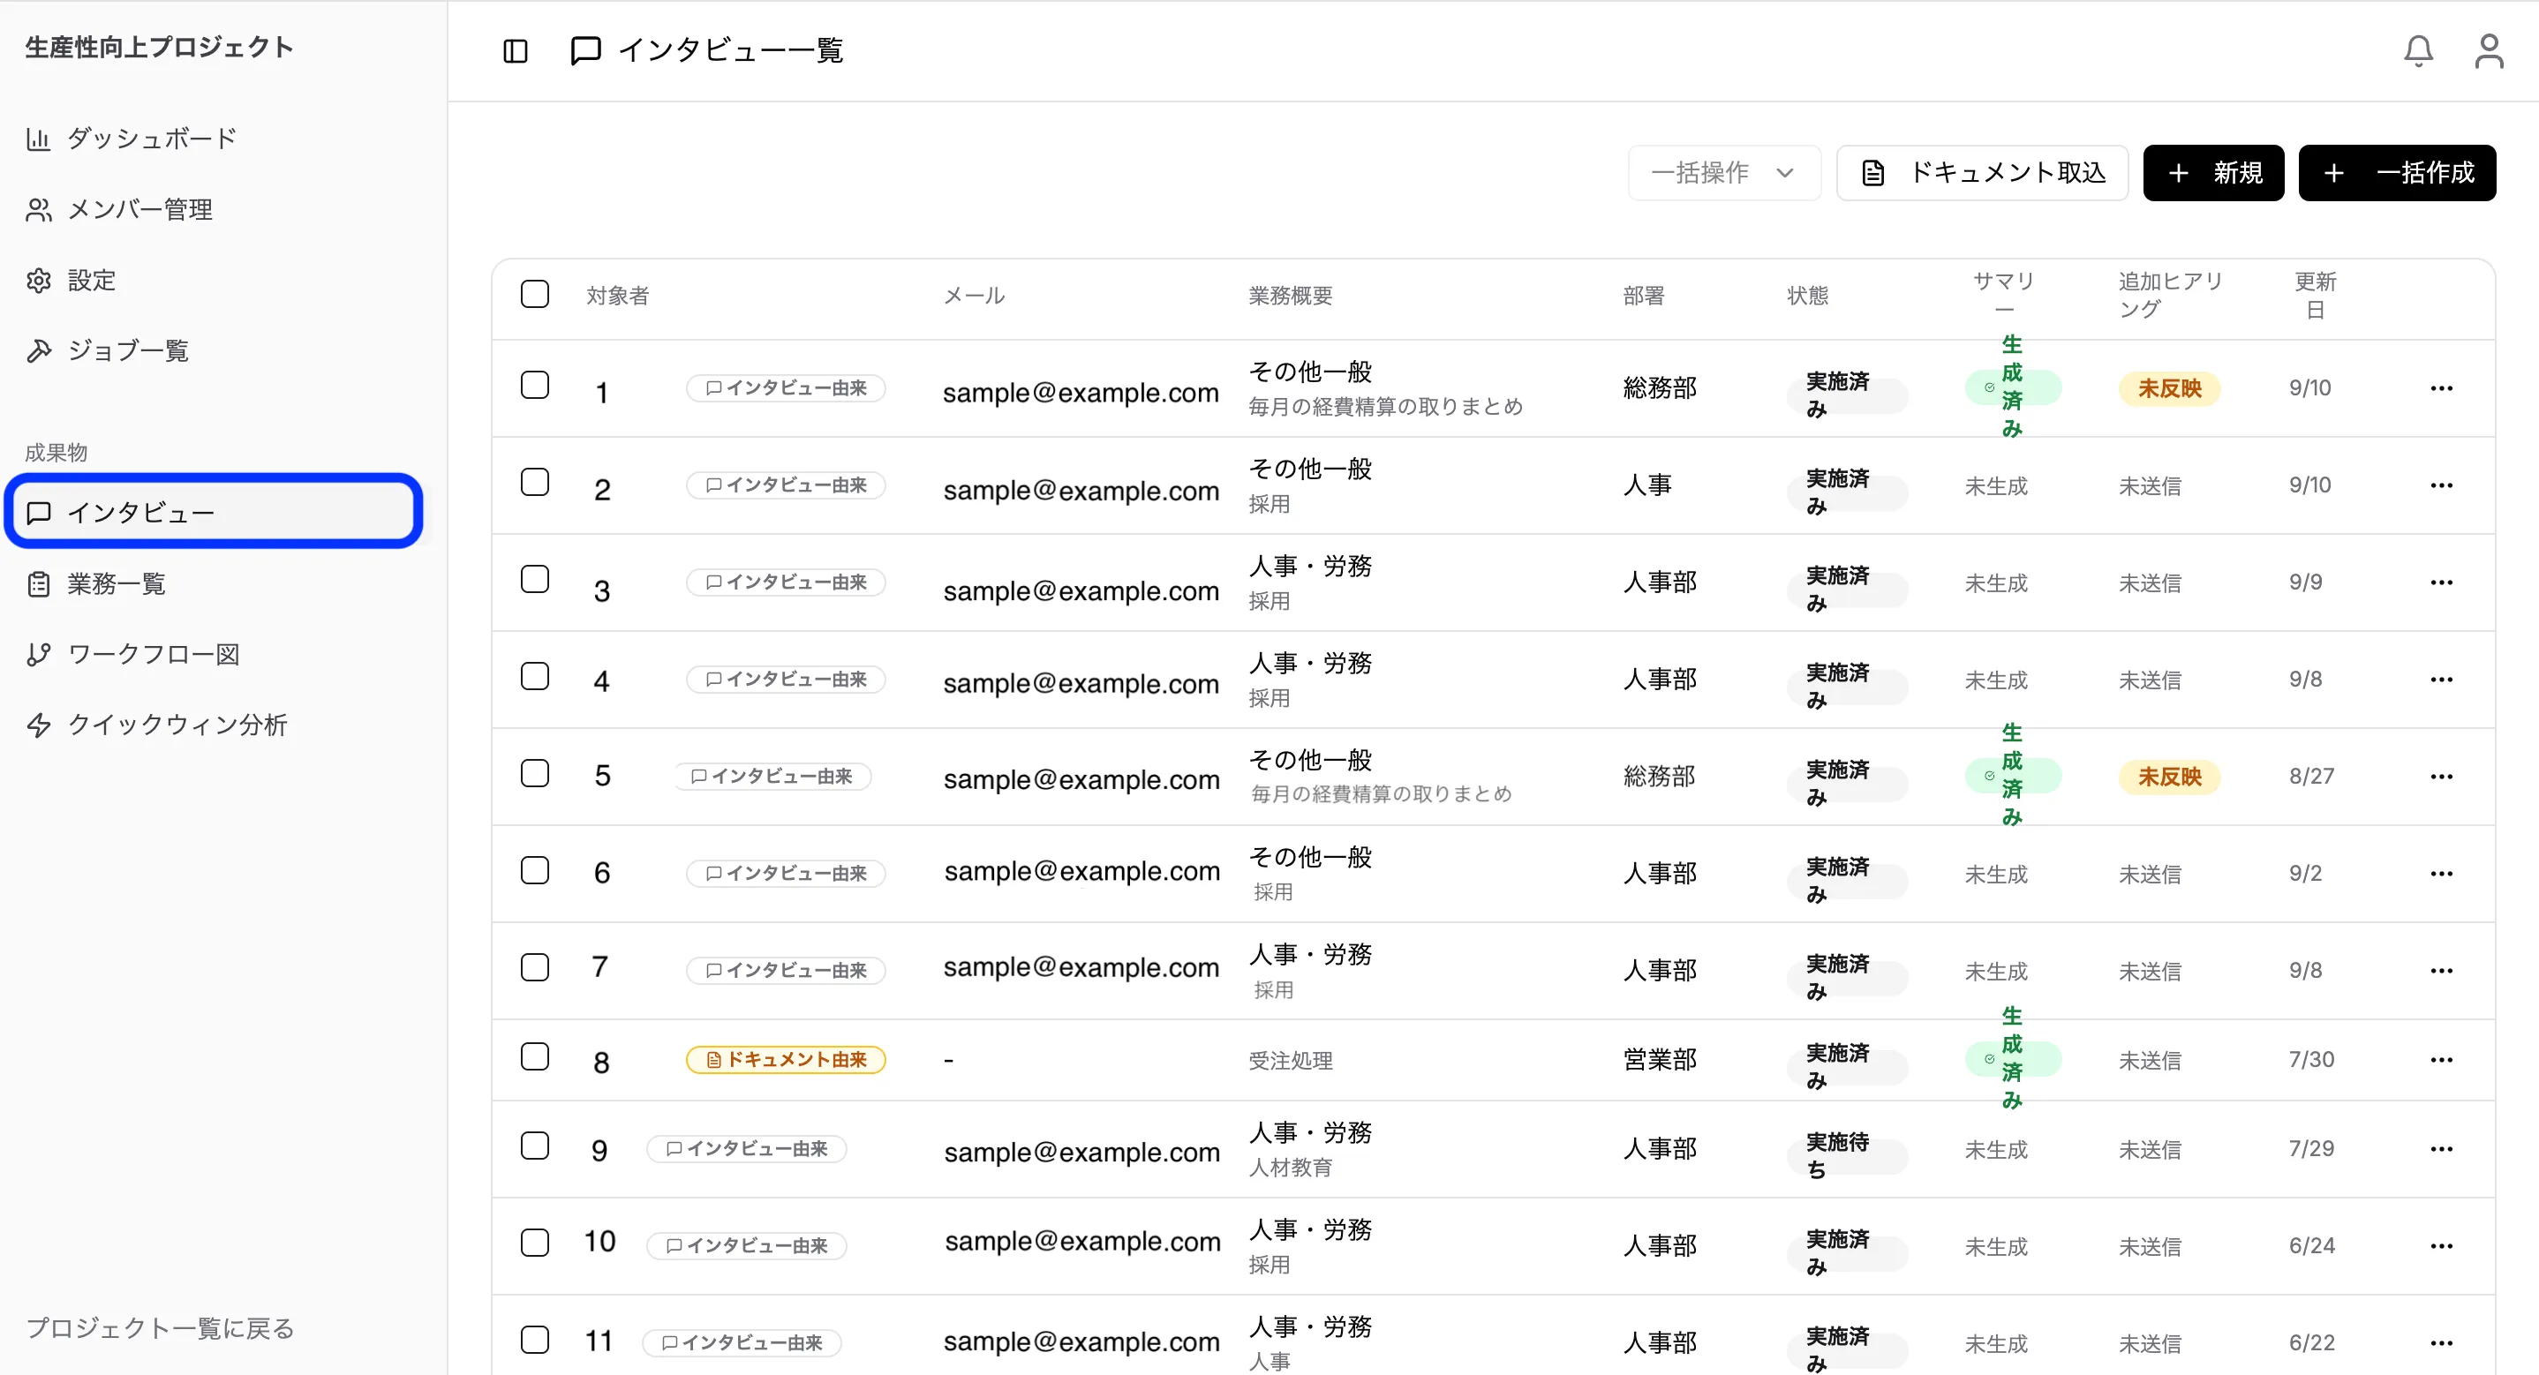
Task: Click the 未反映 badge in row 1
Action: point(2169,388)
